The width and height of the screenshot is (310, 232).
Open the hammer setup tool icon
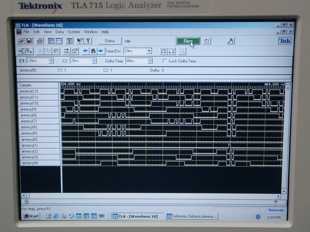click(x=230, y=41)
